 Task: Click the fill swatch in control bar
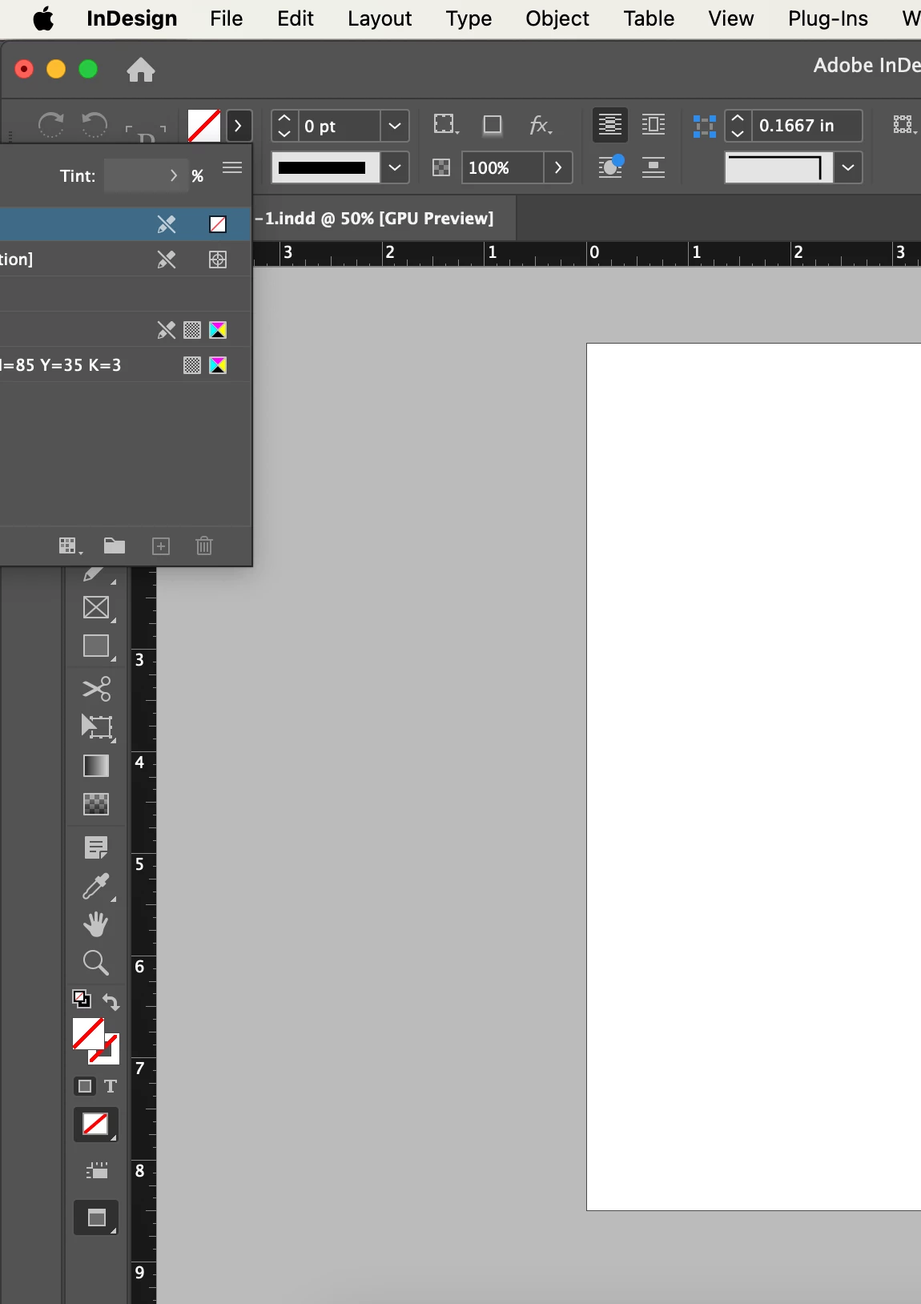click(204, 126)
